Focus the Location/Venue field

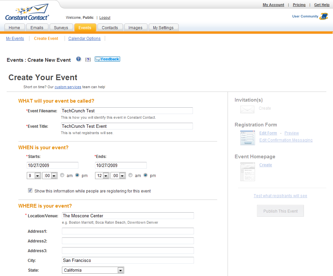pos(128,216)
